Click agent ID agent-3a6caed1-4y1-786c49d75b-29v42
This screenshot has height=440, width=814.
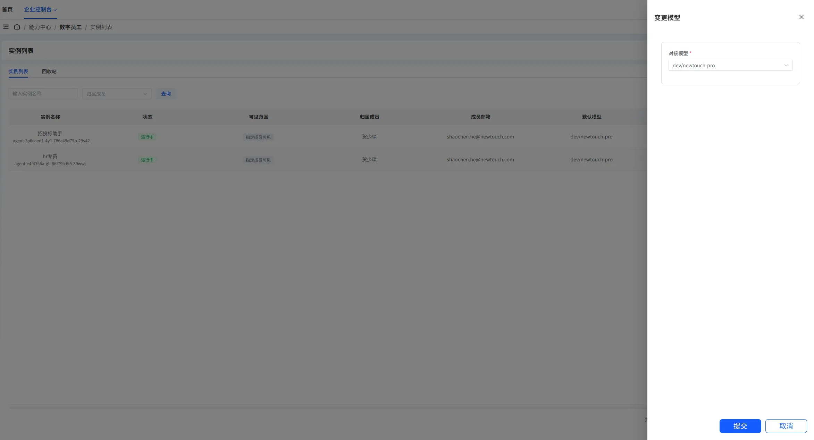(x=51, y=141)
